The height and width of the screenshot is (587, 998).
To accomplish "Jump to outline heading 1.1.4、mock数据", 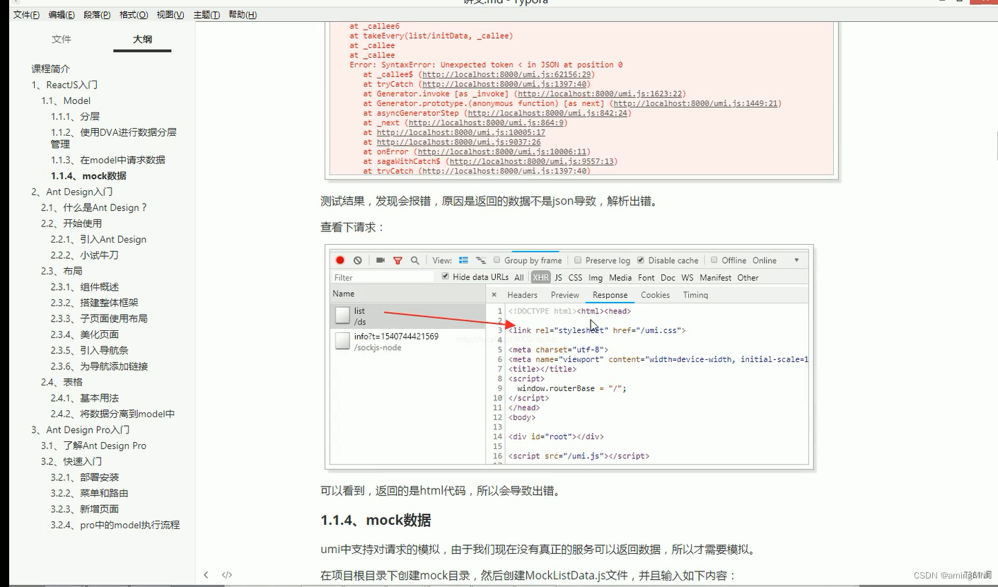I will pos(88,176).
